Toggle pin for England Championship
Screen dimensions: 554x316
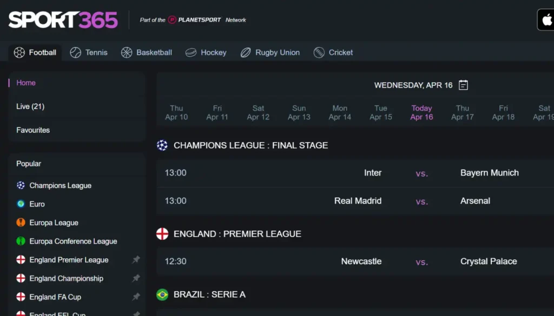(x=136, y=278)
